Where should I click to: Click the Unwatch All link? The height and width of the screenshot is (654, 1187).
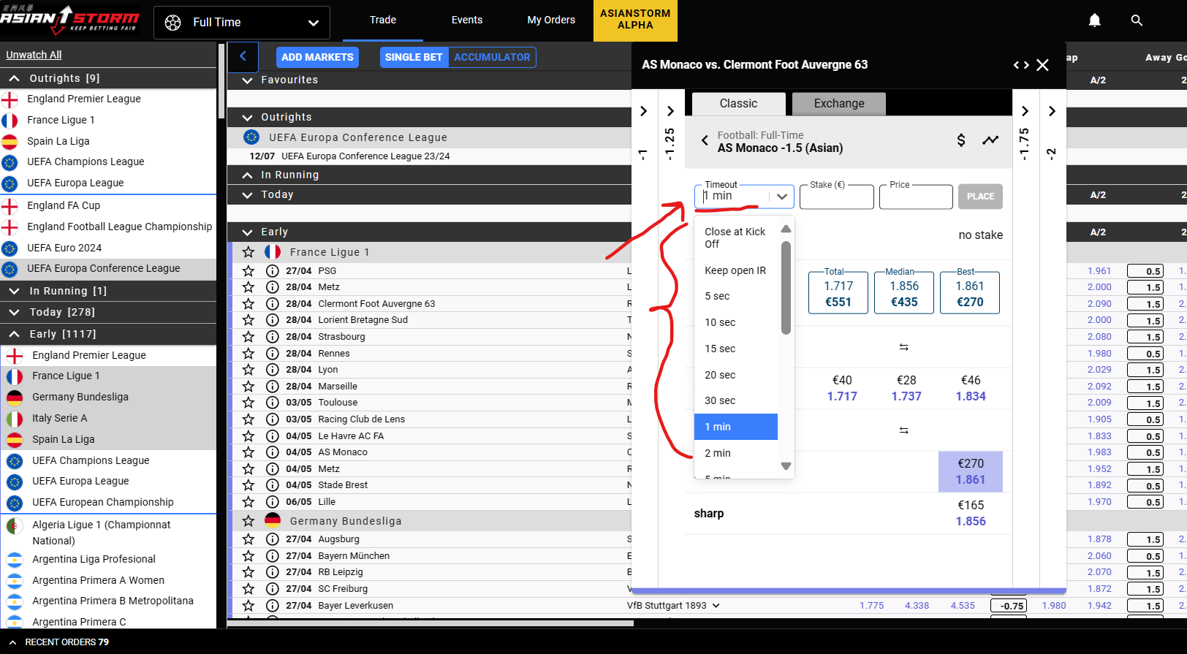pyautogui.click(x=34, y=55)
